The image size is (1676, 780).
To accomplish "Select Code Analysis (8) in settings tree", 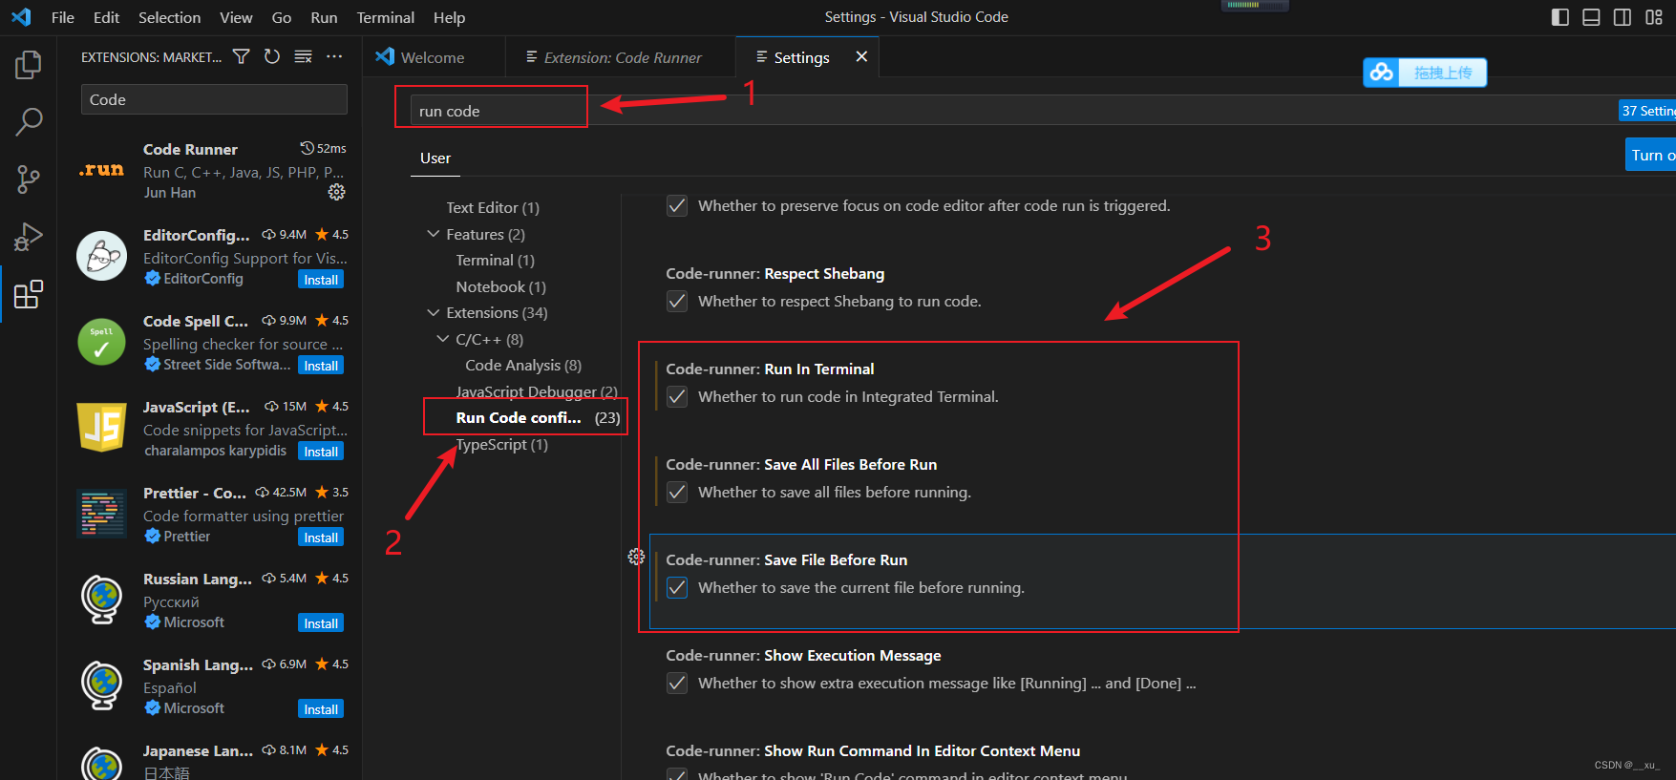I will [x=523, y=365].
